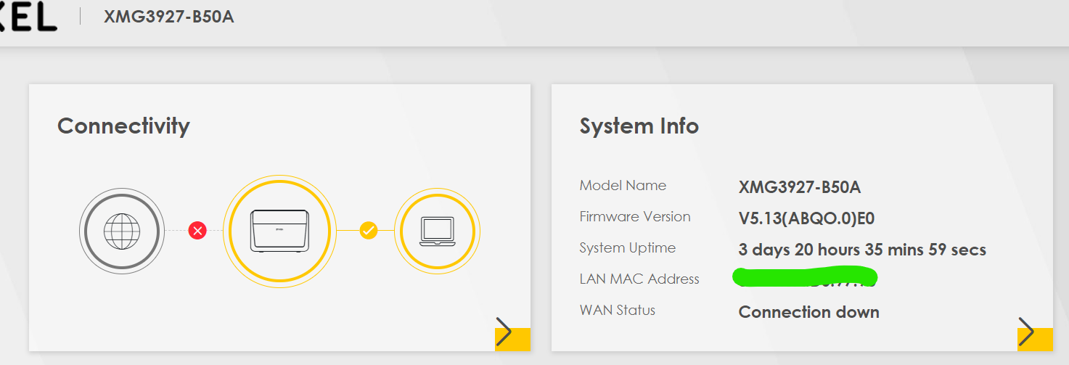Click the Connection down status text
Image resolution: width=1069 pixels, height=365 pixels.
[808, 313]
